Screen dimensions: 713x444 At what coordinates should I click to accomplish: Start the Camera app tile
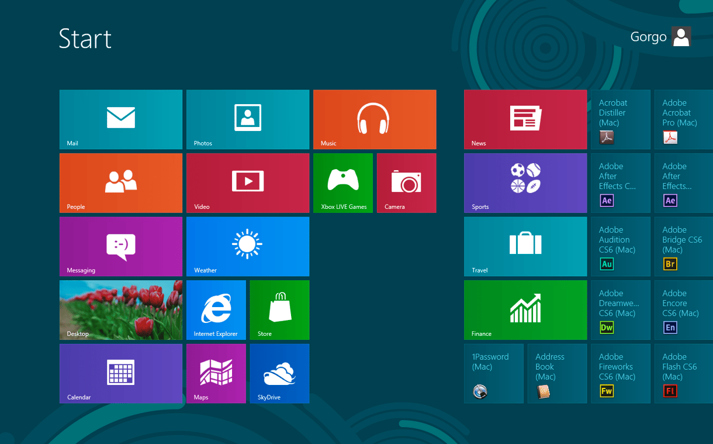click(407, 183)
